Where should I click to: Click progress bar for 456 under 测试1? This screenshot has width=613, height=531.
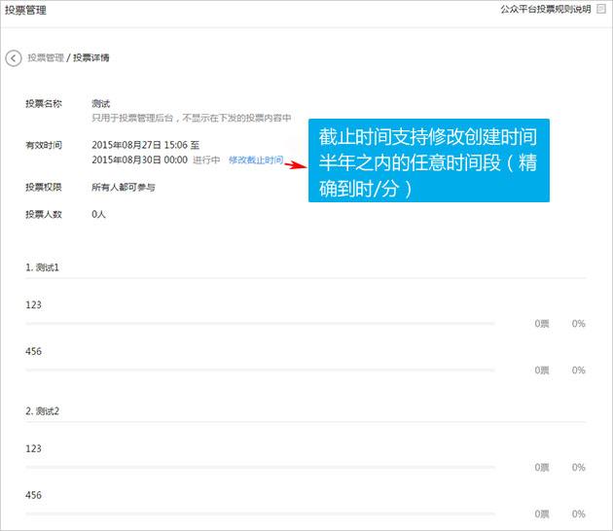click(x=260, y=370)
